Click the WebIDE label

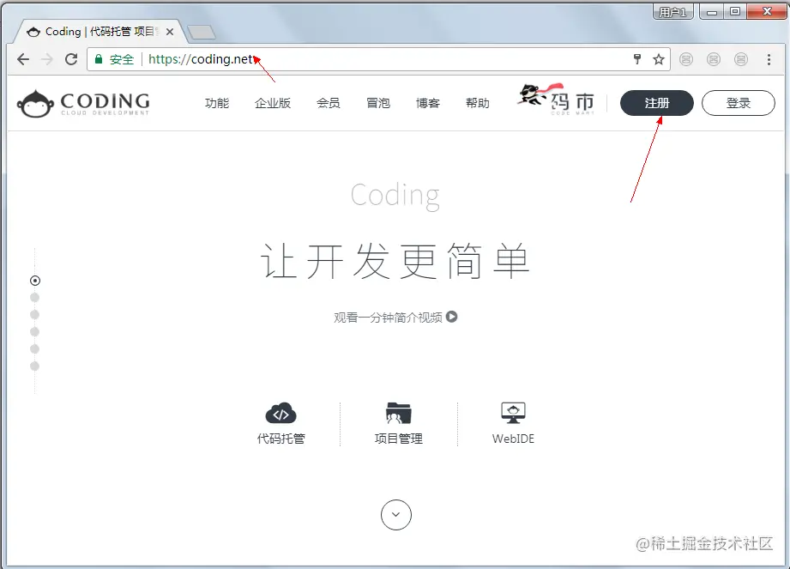[x=513, y=439]
